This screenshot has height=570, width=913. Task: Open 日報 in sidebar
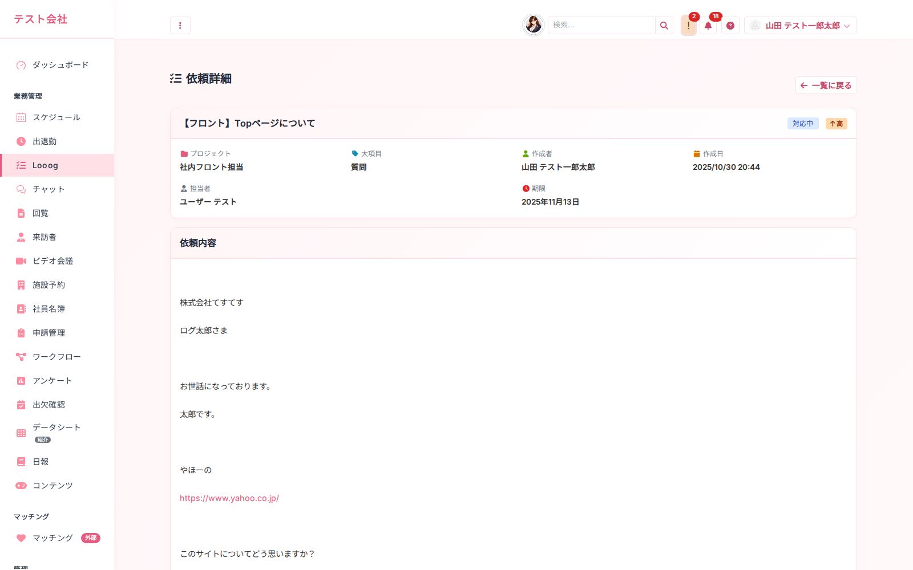(x=57, y=462)
